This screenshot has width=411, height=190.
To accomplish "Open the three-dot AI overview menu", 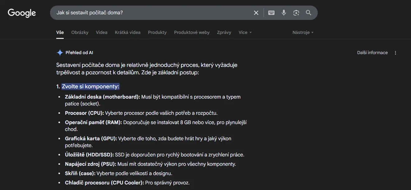I will (x=395, y=53).
